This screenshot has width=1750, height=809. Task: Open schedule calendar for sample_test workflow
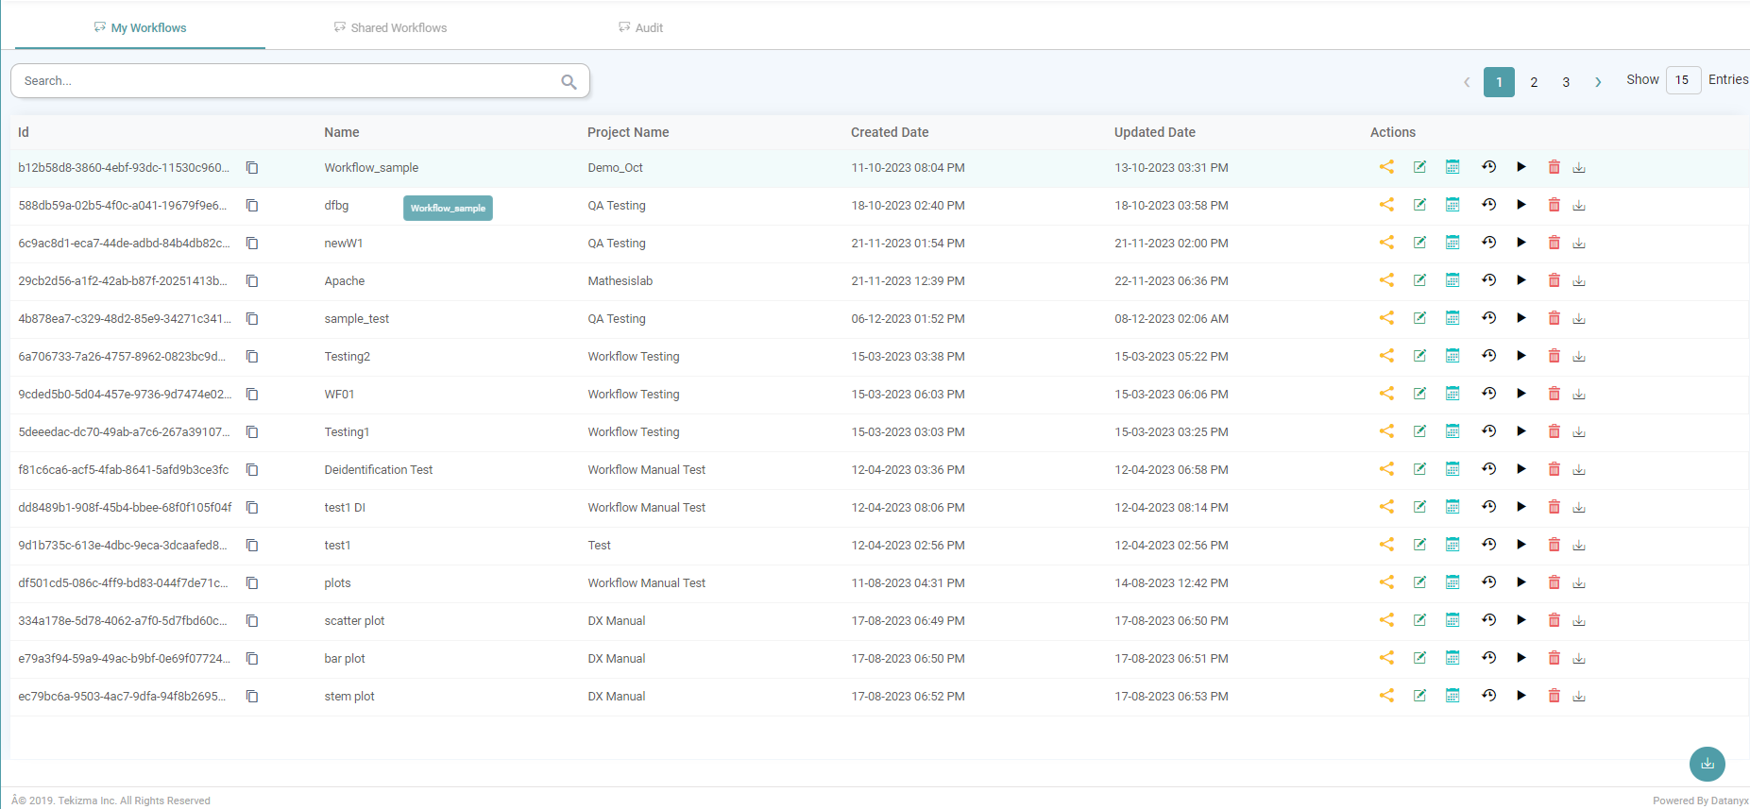(x=1453, y=318)
